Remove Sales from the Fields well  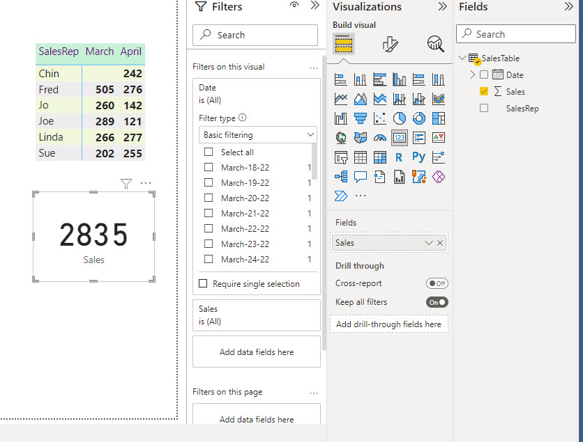point(440,243)
